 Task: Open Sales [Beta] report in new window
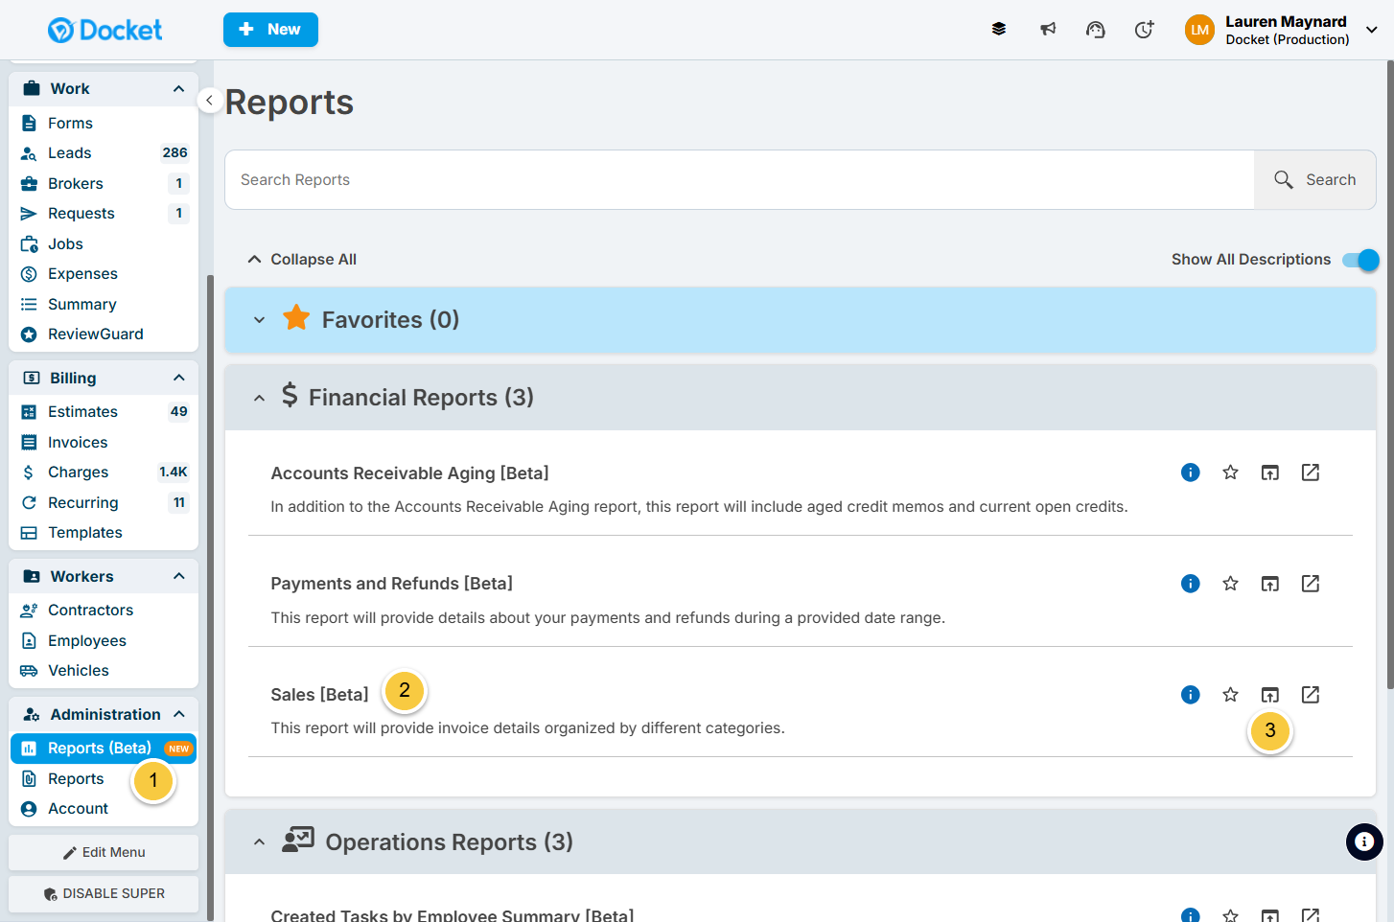(1311, 695)
